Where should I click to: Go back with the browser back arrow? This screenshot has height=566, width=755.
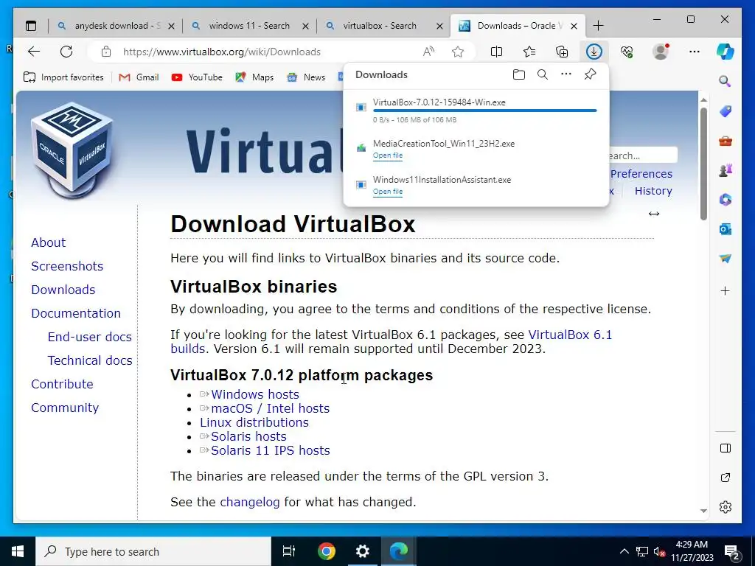(34, 52)
